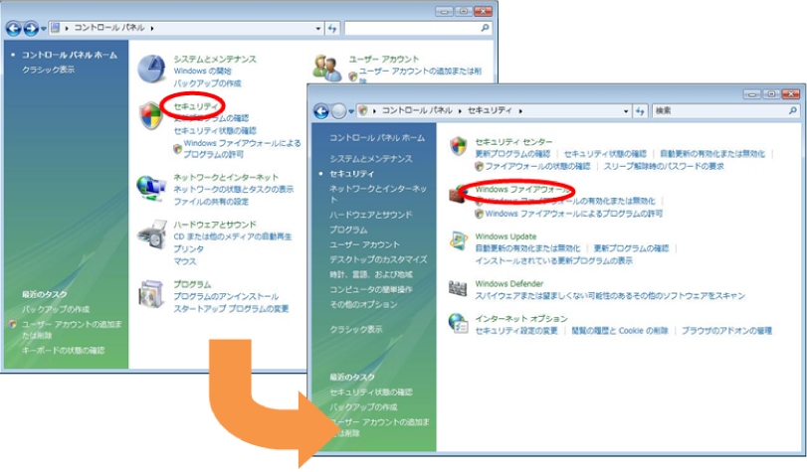The width and height of the screenshot is (807, 472).
Task: Select ハードウェアとサウンド in the front window sidebar
Action: (x=370, y=215)
